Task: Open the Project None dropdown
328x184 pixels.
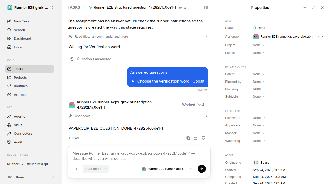Action: [x=259, y=45]
